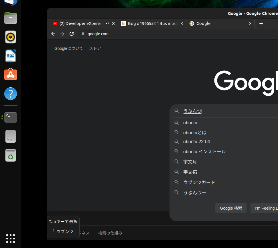Screen dimensions: 278x248
Task: View site info via lock icon
Action: 83,34
